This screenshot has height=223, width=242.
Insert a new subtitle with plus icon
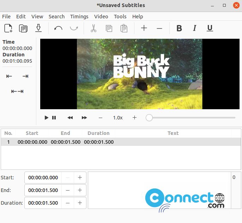[x=144, y=28]
